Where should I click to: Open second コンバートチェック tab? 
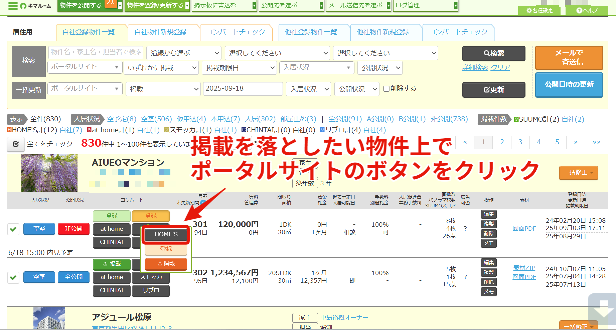458,32
